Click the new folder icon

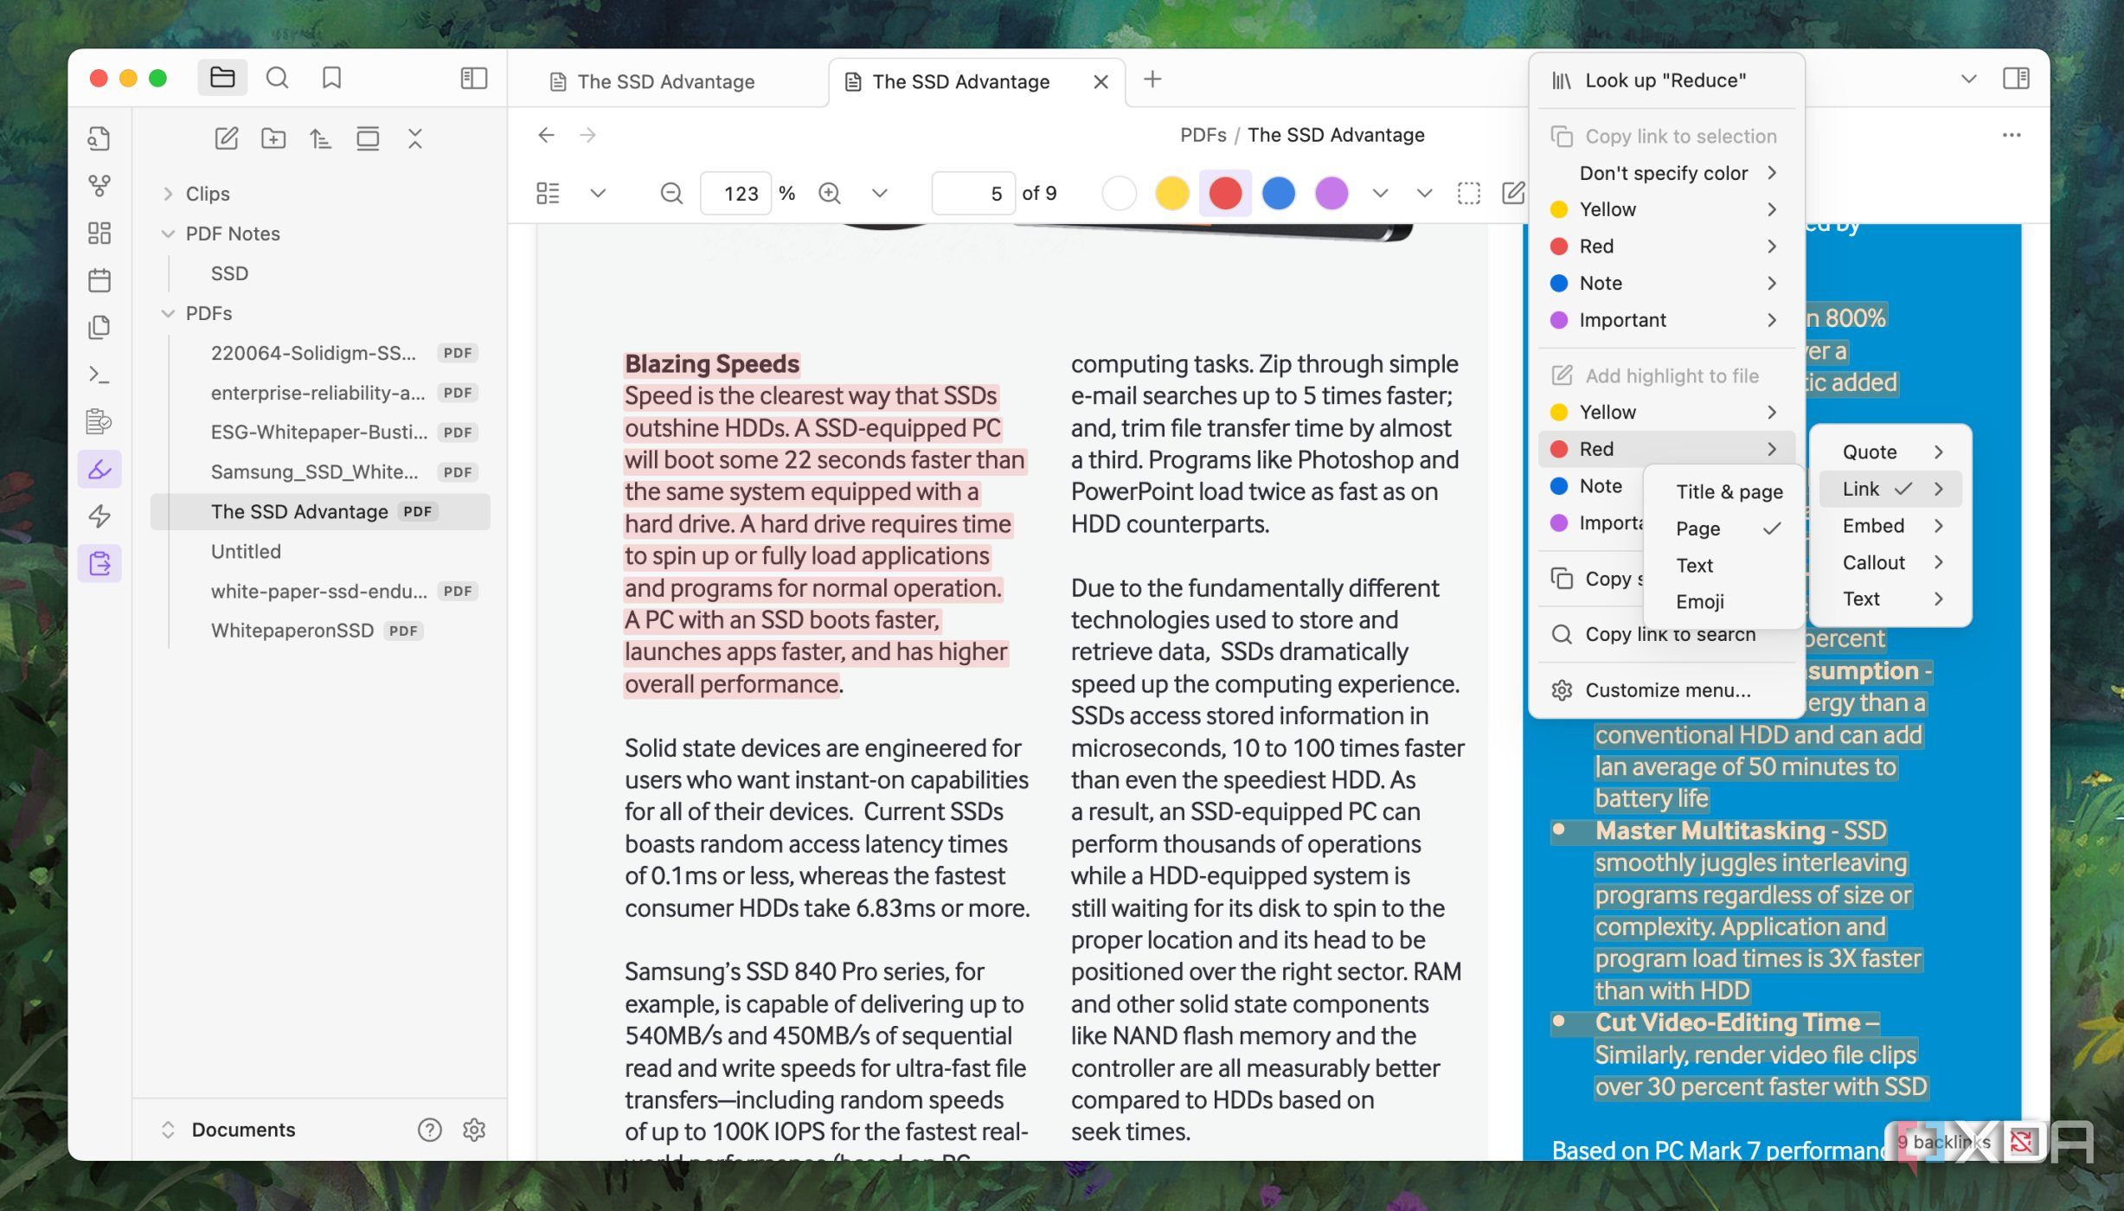tap(273, 138)
